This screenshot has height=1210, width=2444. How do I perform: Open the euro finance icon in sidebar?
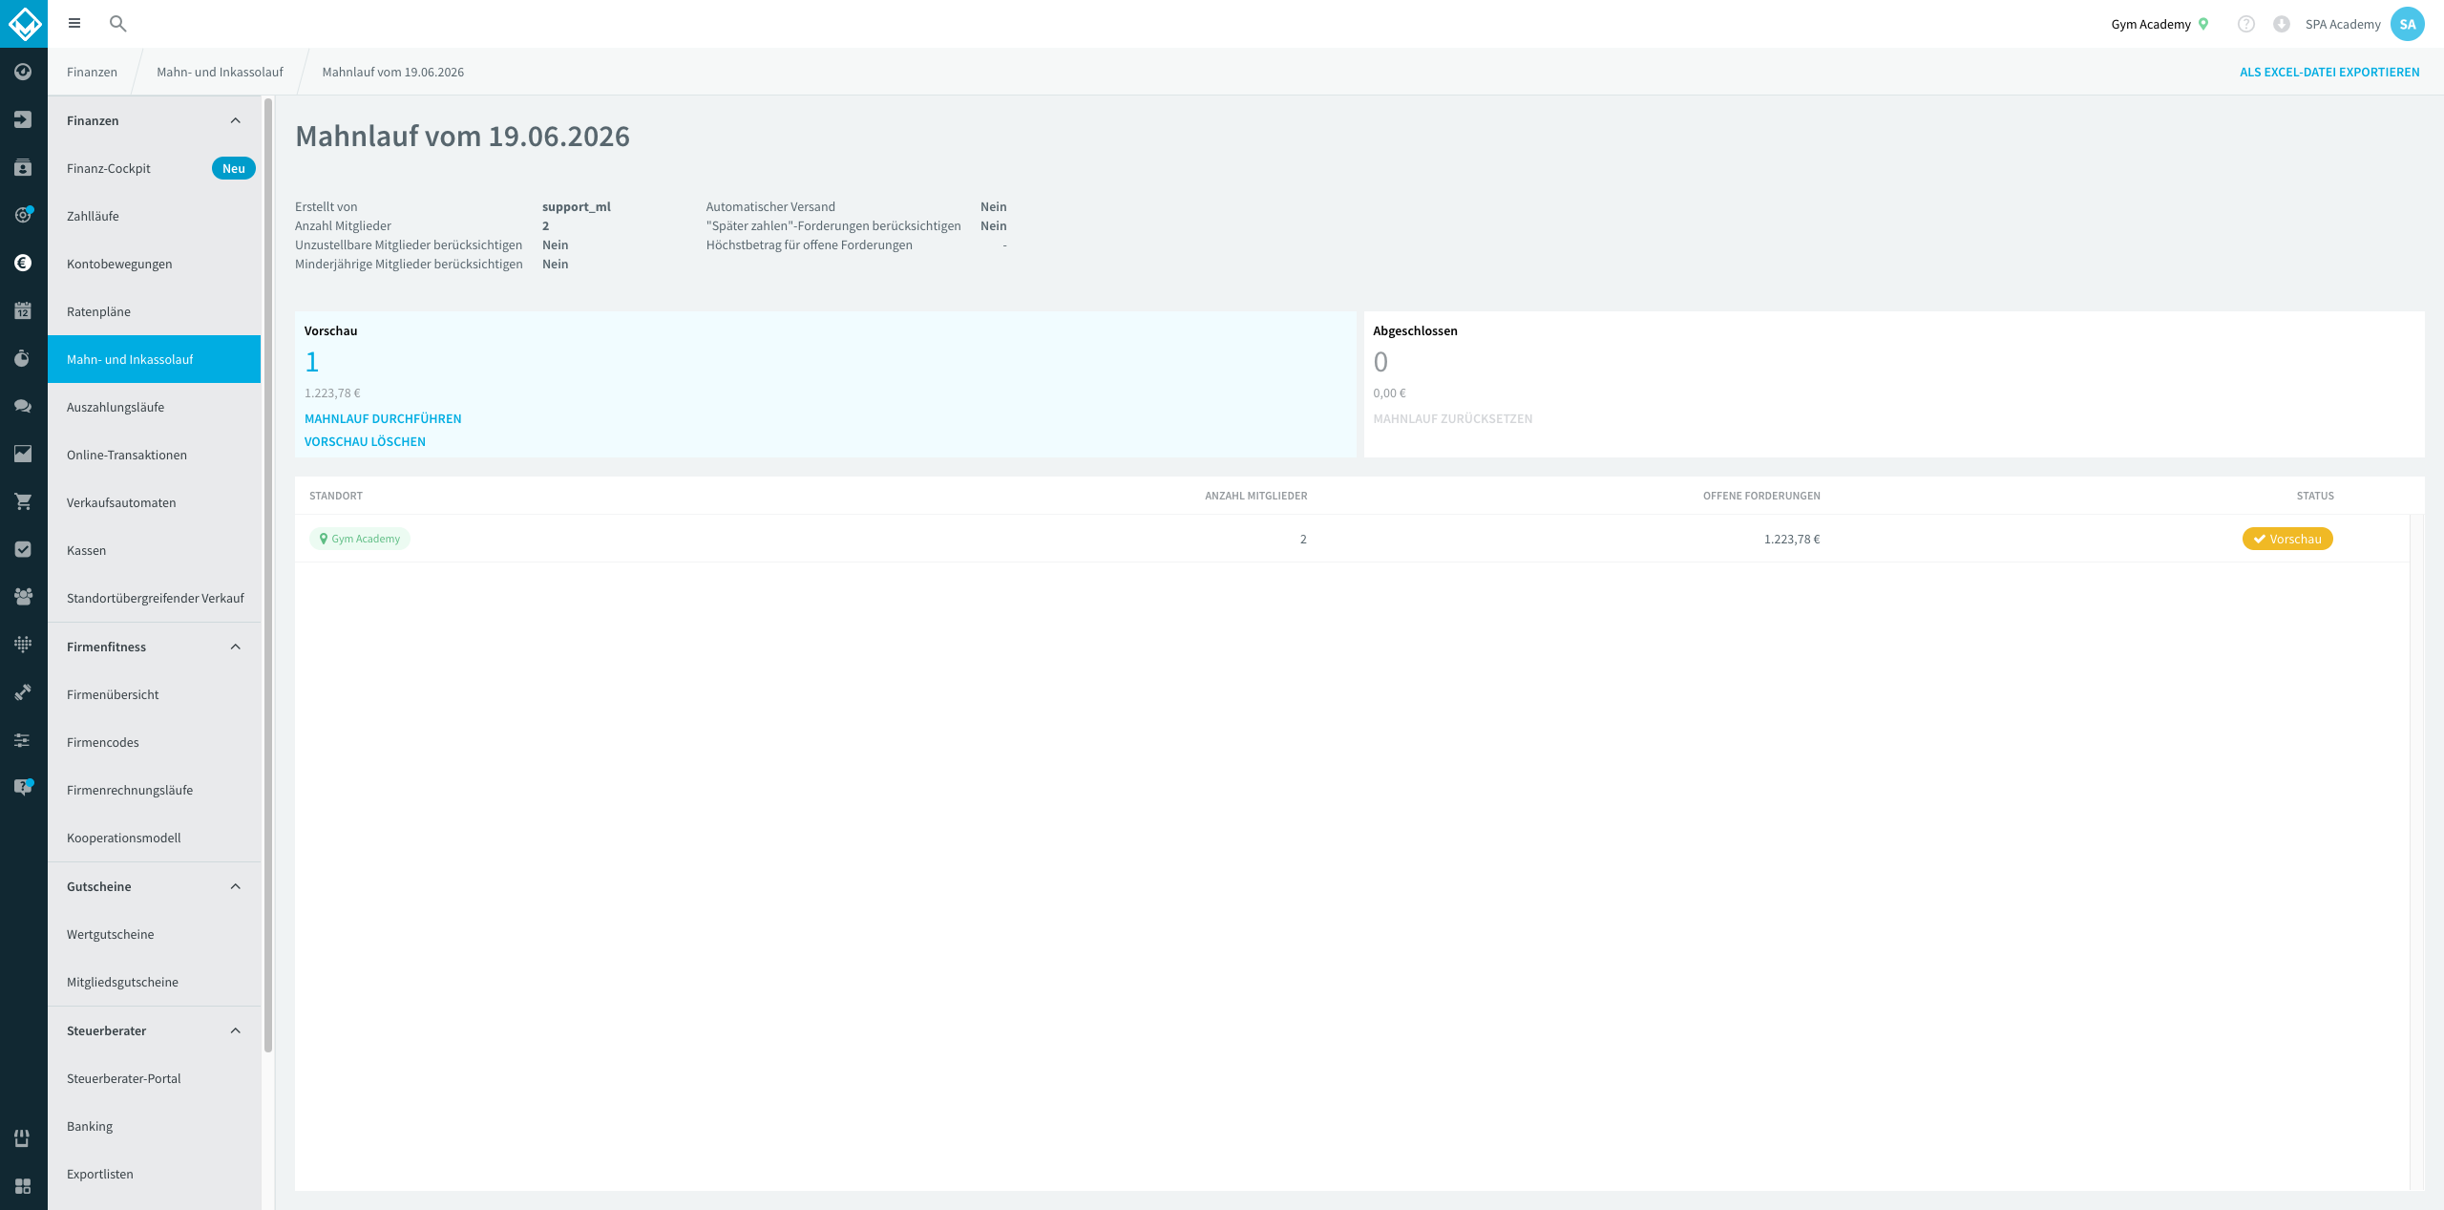pyautogui.click(x=23, y=263)
